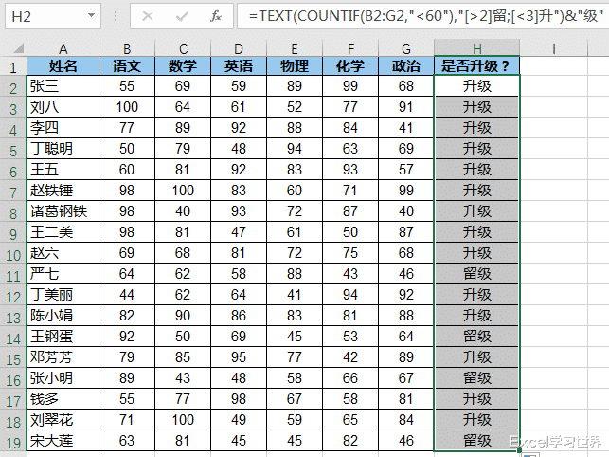
Task: Select the name cell 陈小娟
Action: coord(63,316)
